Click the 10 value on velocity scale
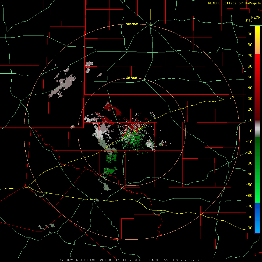The image size is (262, 262). (x=250, y=120)
